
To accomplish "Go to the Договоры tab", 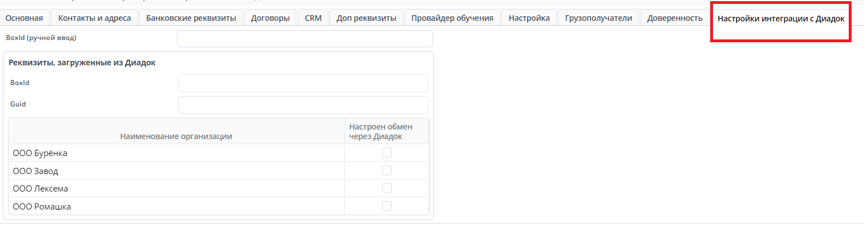I will 271,18.
